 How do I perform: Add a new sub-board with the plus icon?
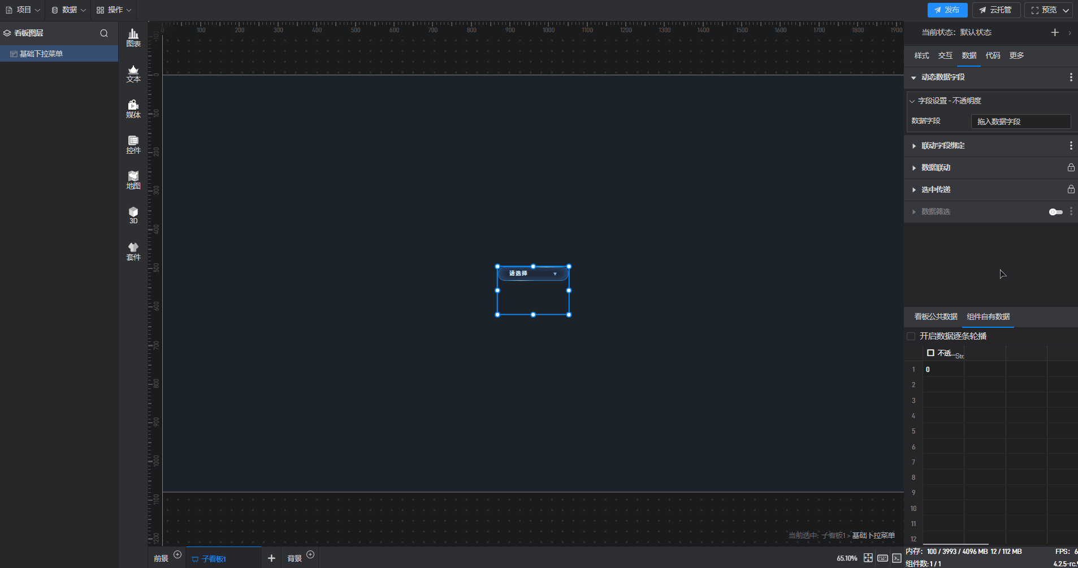click(271, 558)
